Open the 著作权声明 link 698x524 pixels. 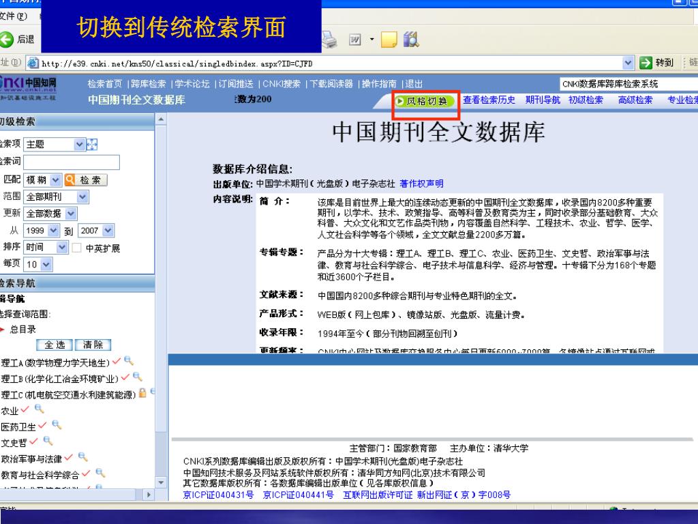point(421,184)
